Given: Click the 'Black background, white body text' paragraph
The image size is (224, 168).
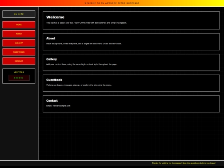Looking at the screenshot, I should [x=84, y=44].
